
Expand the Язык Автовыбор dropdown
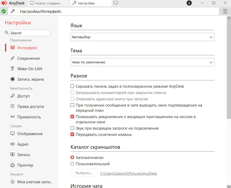pos(142,37)
